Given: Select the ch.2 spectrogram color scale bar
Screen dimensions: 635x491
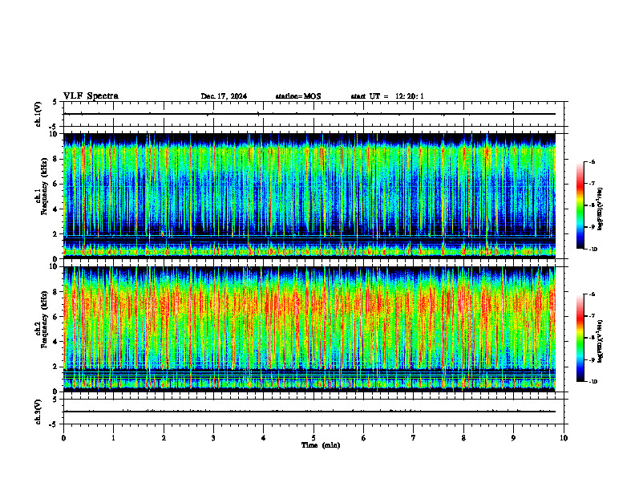Looking at the screenshot, I should pyautogui.click(x=580, y=338).
